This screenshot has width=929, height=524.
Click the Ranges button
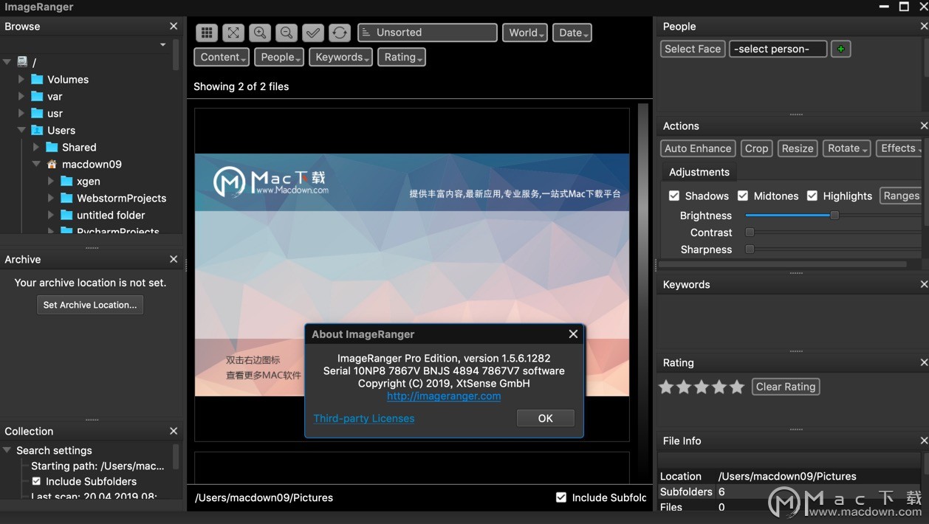pyautogui.click(x=901, y=196)
